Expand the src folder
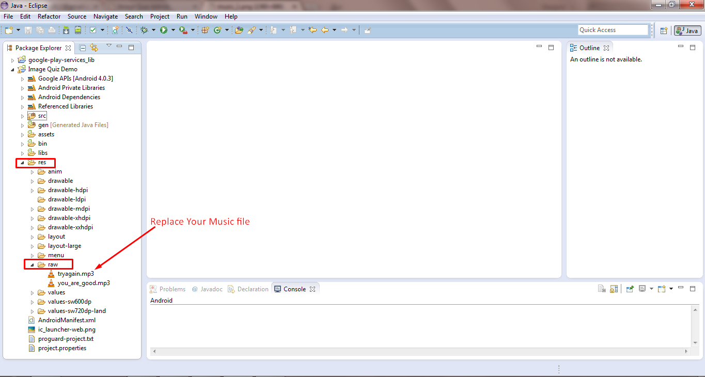 [x=22, y=116]
